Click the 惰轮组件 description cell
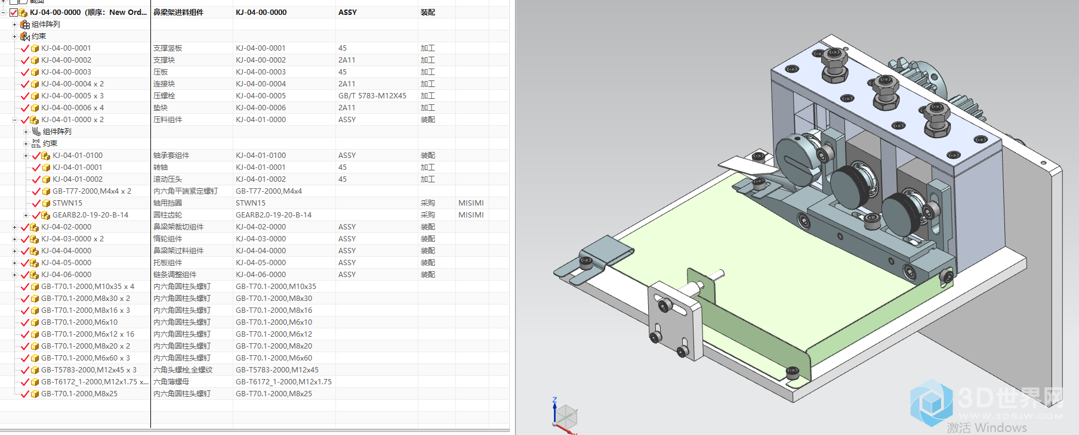The image size is (1079, 435). pyautogui.click(x=168, y=239)
